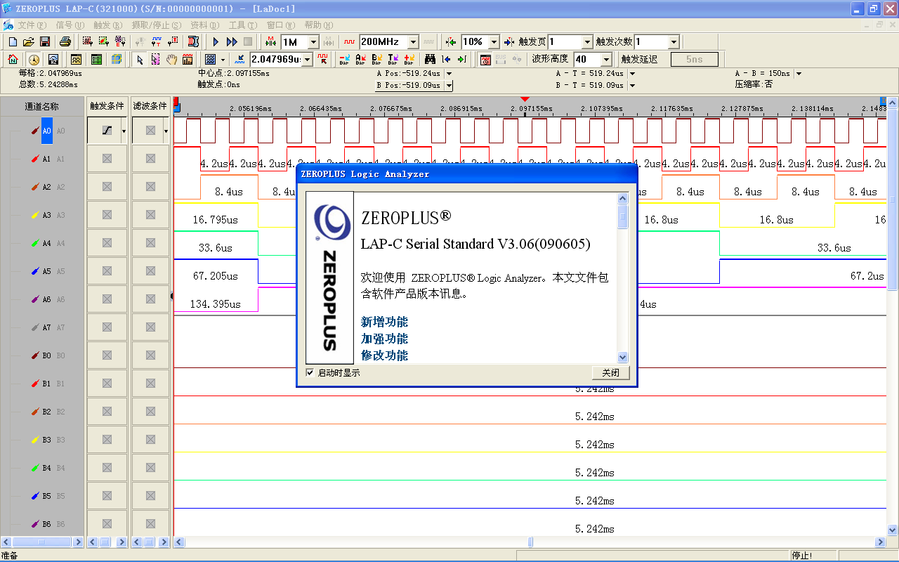
Task: Click the Stop square button
Action: (x=248, y=42)
